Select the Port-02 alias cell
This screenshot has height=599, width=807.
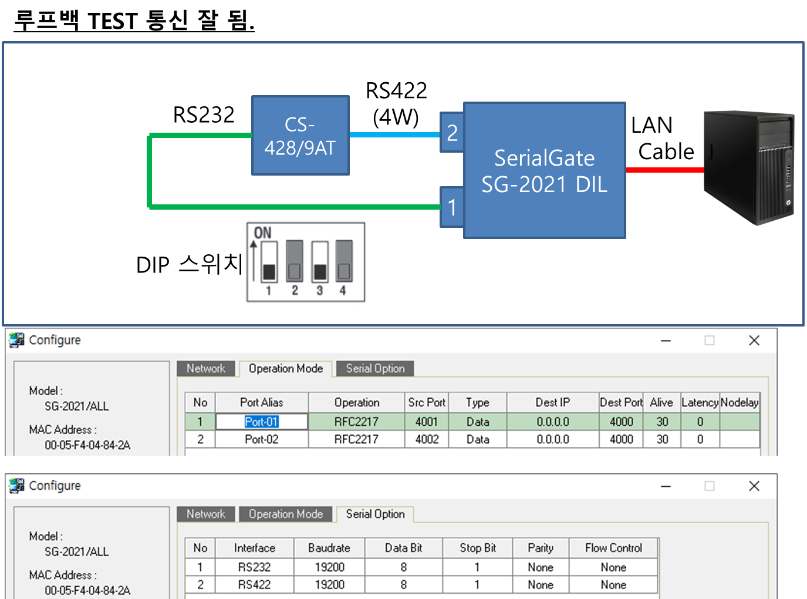tap(262, 439)
